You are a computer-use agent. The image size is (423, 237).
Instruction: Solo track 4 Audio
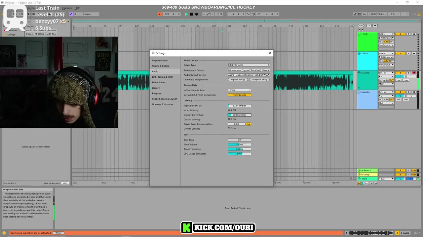[x=408, y=92]
